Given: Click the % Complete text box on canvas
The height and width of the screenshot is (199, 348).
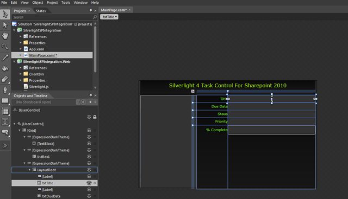Looking at the screenshot, I should [x=271, y=130].
